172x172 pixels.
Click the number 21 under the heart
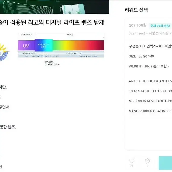point(131,166)
